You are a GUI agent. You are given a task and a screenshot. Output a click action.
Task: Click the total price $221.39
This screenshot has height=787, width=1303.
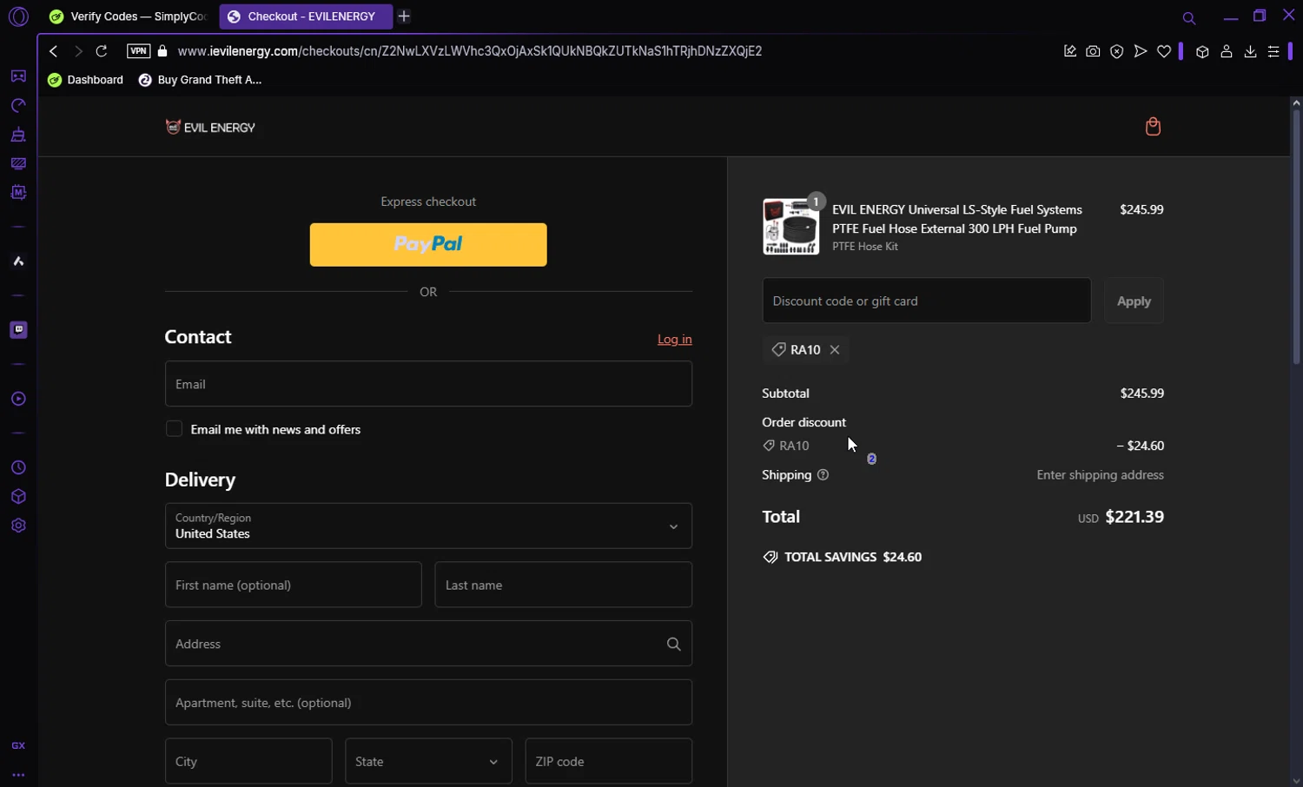point(1134,517)
